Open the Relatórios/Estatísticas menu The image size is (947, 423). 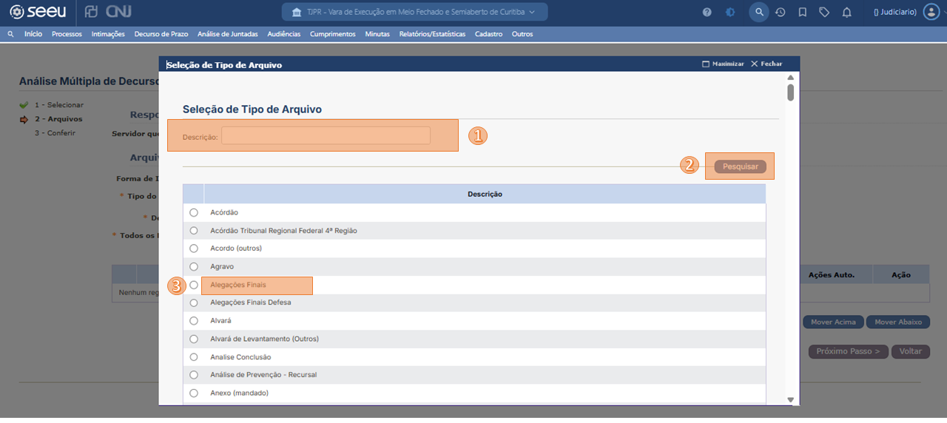click(x=432, y=34)
